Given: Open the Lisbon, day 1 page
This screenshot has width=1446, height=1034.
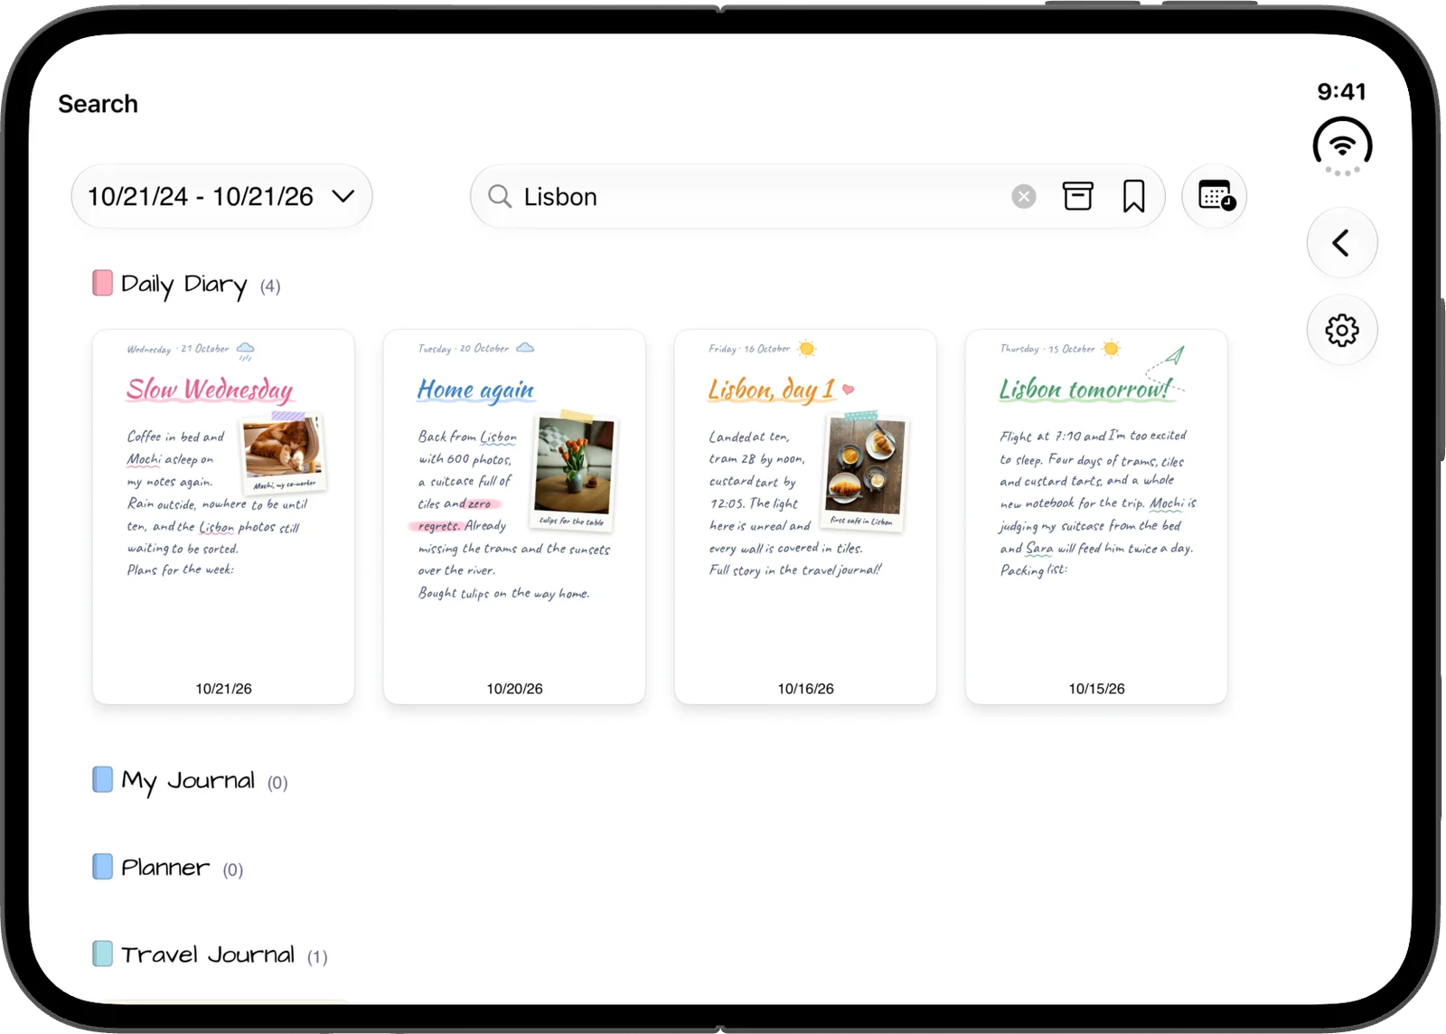Looking at the screenshot, I should (x=805, y=516).
